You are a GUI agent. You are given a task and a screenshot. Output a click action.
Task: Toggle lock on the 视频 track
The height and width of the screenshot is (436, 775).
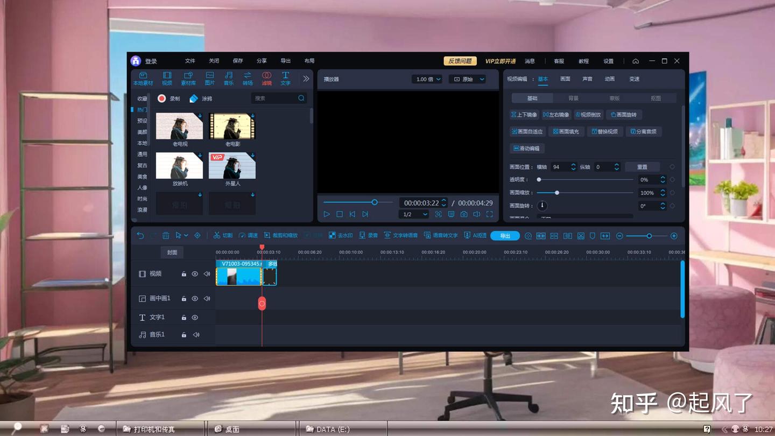coord(184,274)
